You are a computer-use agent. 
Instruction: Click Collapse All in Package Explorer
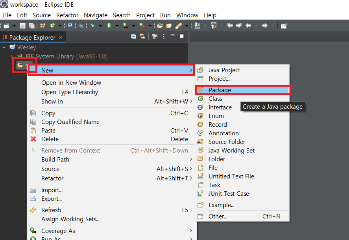[133, 36]
